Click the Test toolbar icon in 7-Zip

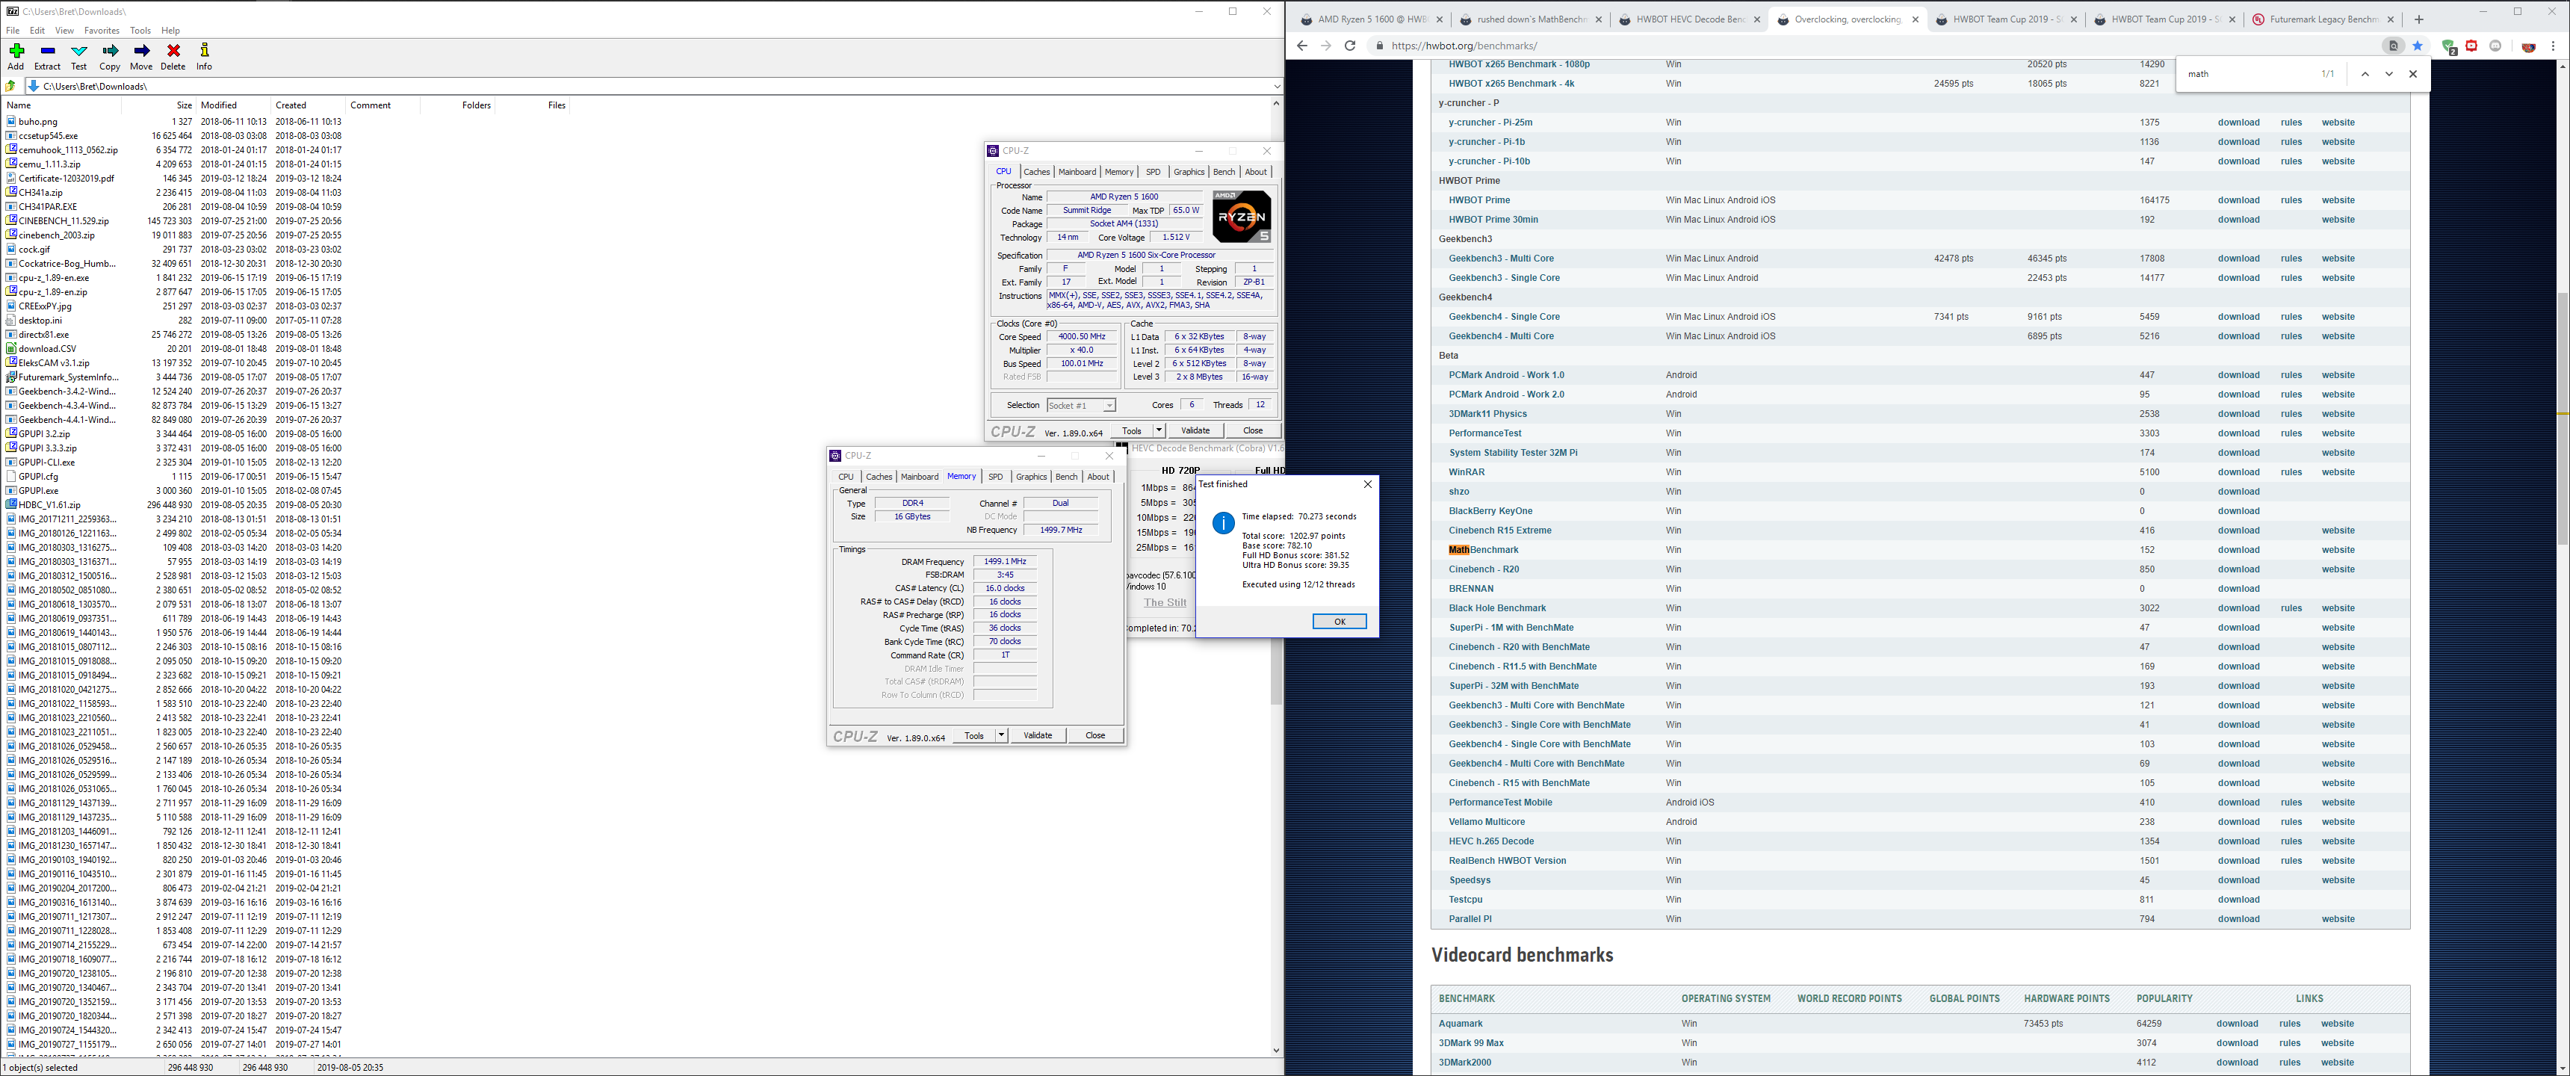(x=78, y=51)
